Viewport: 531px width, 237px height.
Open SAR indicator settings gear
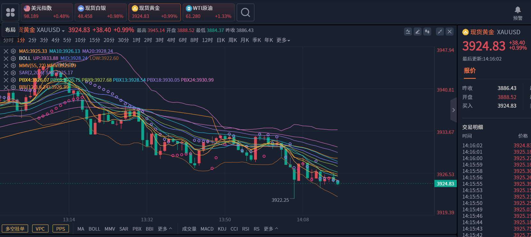13,73
